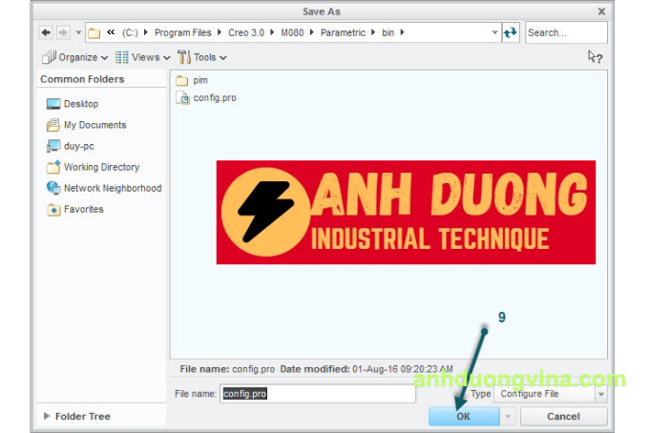649x433 pixels.
Task: Open the Views dropdown menu
Action: click(x=144, y=57)
